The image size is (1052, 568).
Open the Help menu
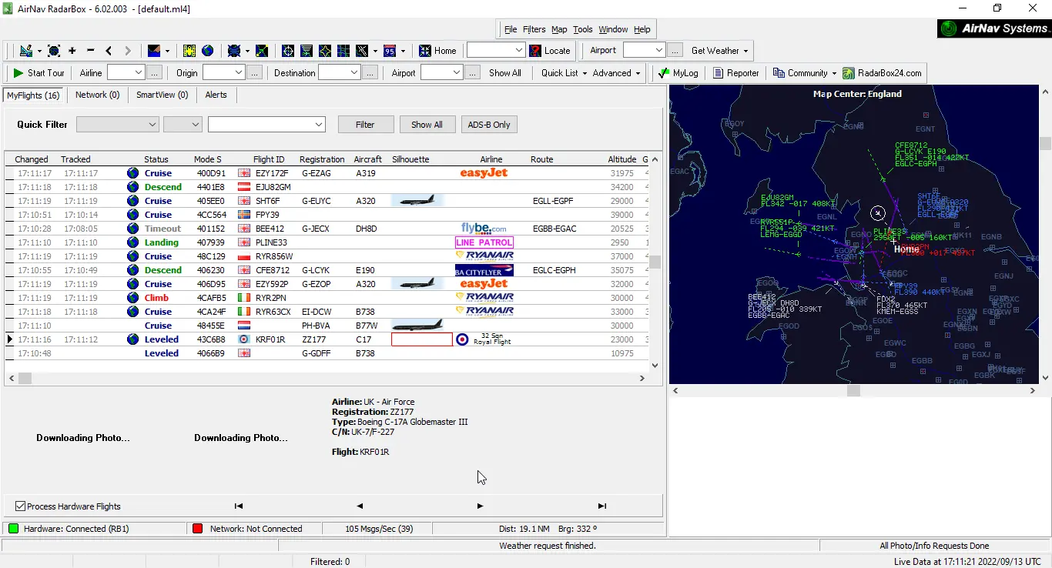[x=642, y=29]
